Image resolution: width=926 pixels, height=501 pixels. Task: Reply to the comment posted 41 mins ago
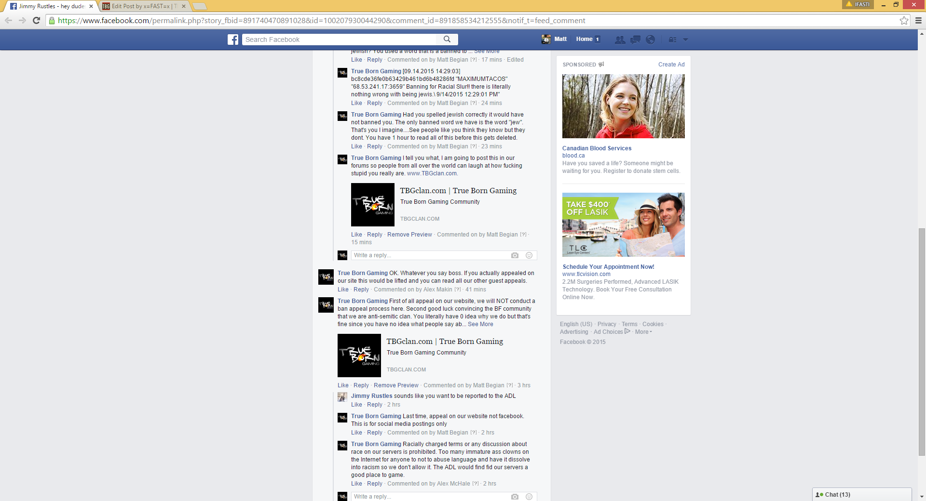tap(361, 290)
